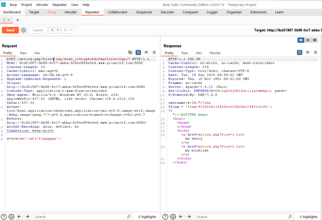Toggle non-printable characters in Request panel
This screenshot has width=322, height=220.
(x=146, y=52)
